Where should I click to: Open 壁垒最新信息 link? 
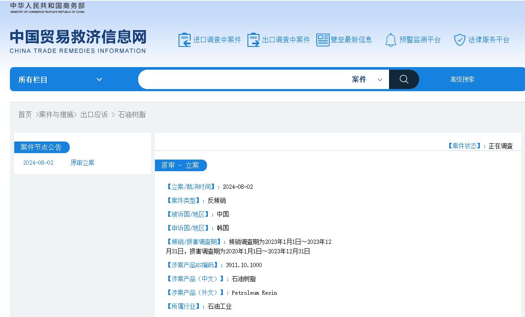point(351,40)
